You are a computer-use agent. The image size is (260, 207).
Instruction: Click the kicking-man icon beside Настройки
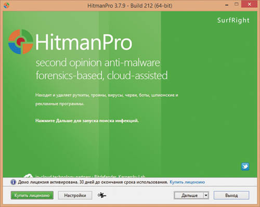coord(102,195)
